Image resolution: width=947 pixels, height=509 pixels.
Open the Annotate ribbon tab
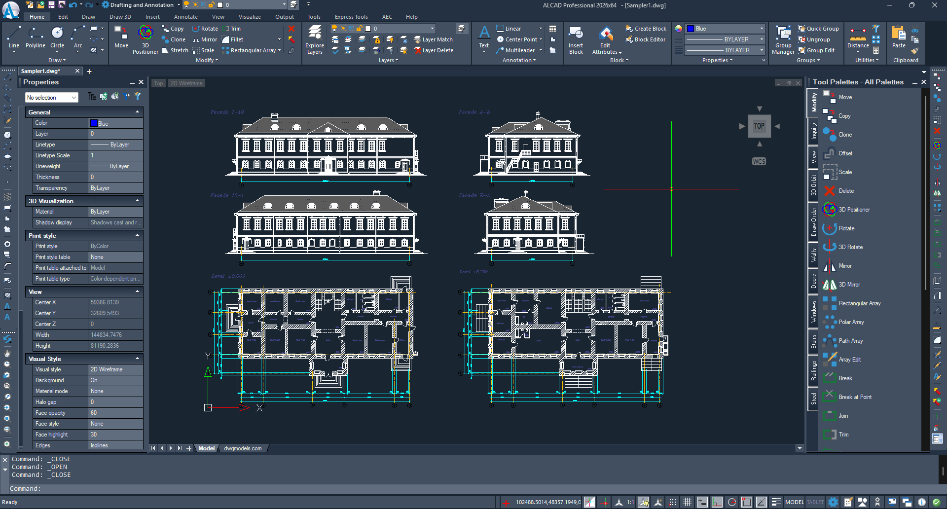pyautogui.click(x=185, y=17)
